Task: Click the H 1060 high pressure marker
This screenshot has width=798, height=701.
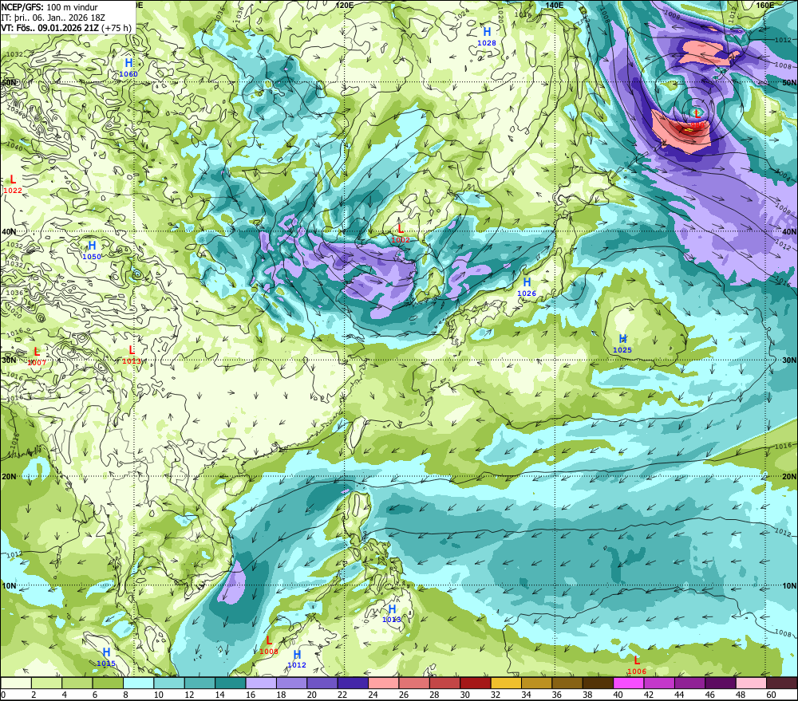Action: click(128, 67)
